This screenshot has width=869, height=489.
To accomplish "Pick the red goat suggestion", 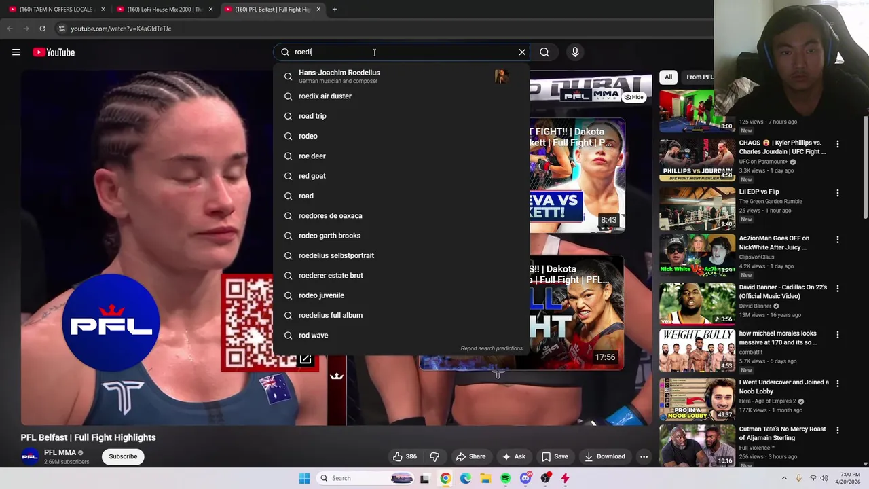I will (401, 176).
